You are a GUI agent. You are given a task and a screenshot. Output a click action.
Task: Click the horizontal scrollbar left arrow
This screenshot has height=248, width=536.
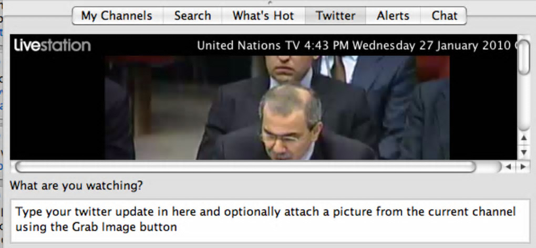[508, 167]
